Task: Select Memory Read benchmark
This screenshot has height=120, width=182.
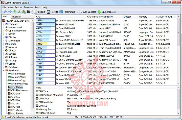Action: pyautogui.click(x=18, y=74)
